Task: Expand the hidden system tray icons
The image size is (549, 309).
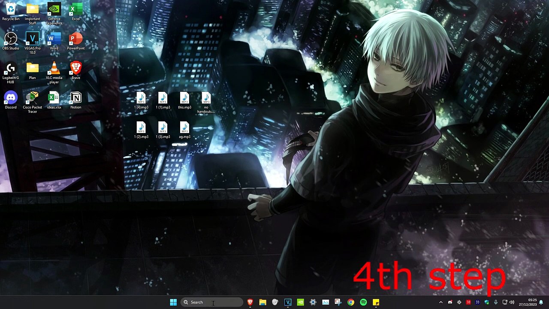Action: point(441,302)
